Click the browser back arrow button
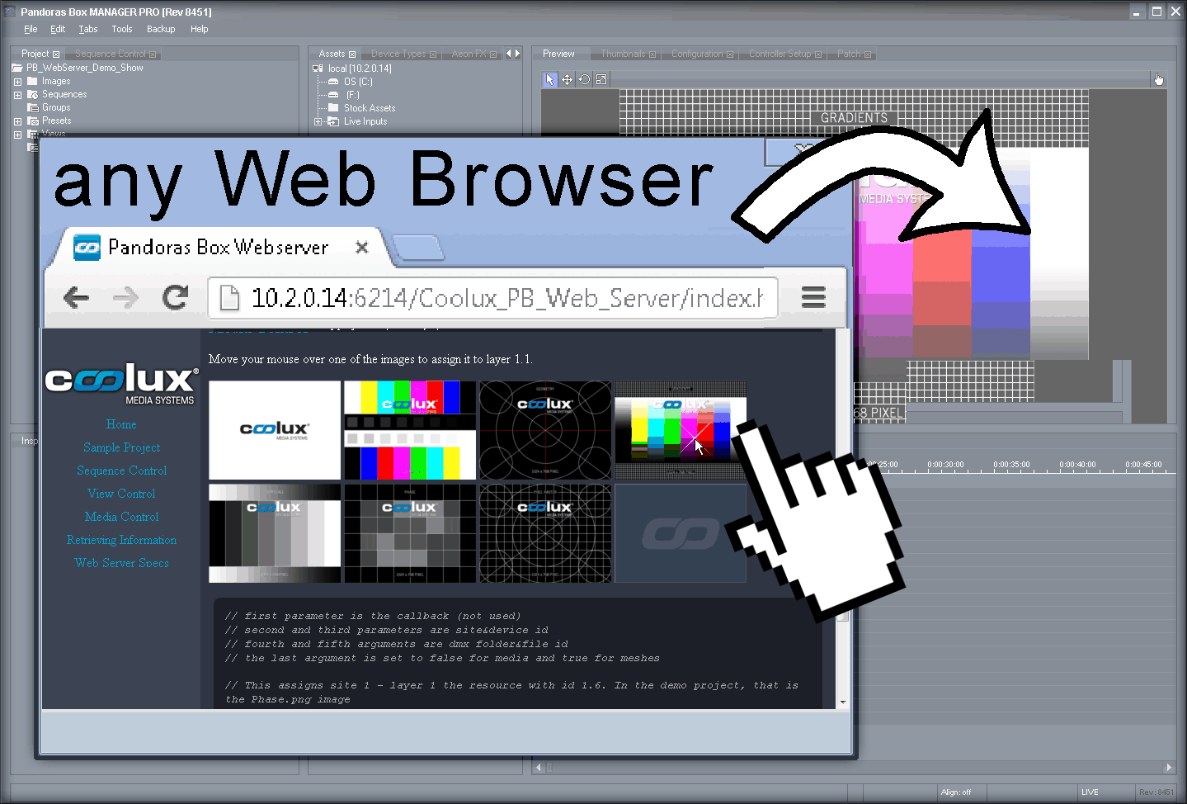Image resolution: width=1187 pixels, height=804 pixels. click(x=76, y=297)
